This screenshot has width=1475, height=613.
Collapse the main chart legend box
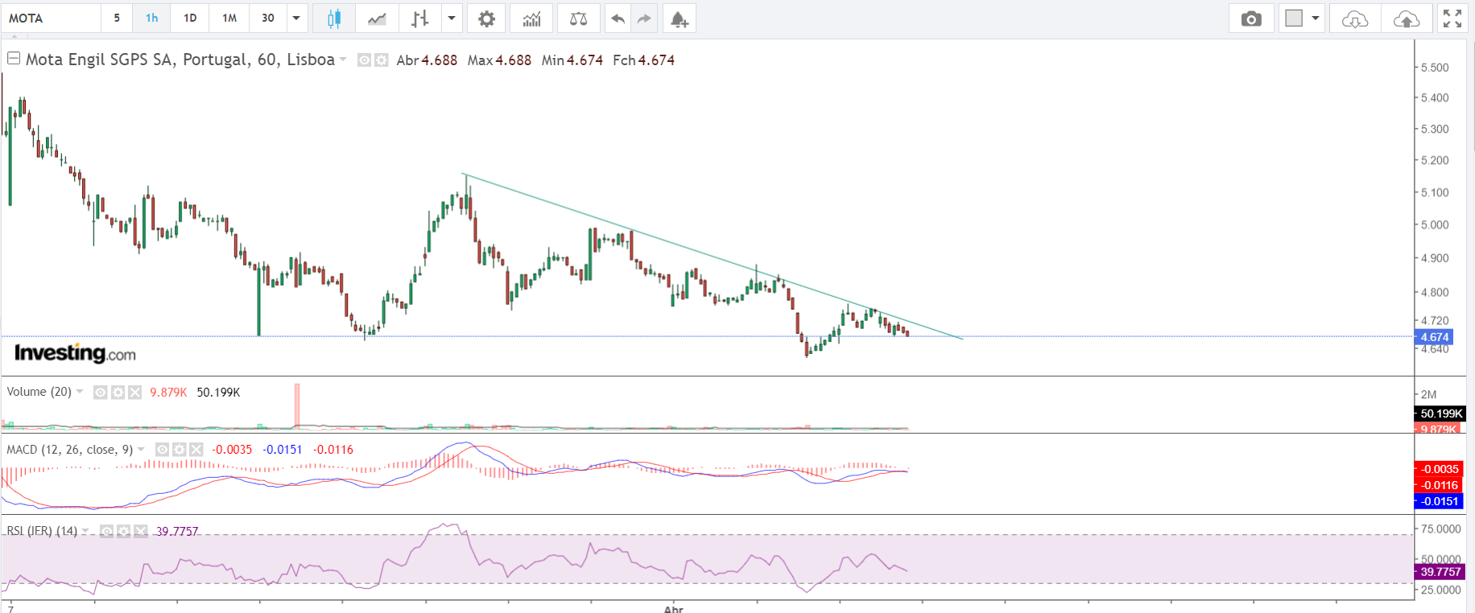click(x=14, y=58)
